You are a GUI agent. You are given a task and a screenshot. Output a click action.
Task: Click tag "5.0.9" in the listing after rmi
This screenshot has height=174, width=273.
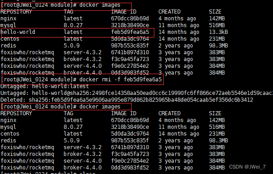(72, 141)
